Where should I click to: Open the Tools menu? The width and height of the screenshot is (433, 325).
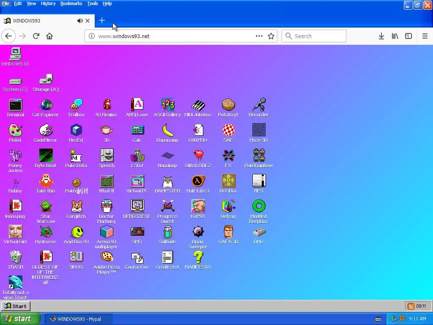coord(93,3)
